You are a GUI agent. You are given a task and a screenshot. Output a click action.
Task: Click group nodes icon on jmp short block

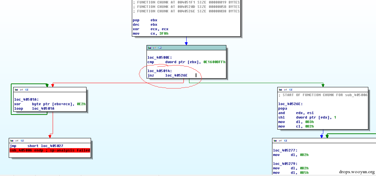pos(22,140)
